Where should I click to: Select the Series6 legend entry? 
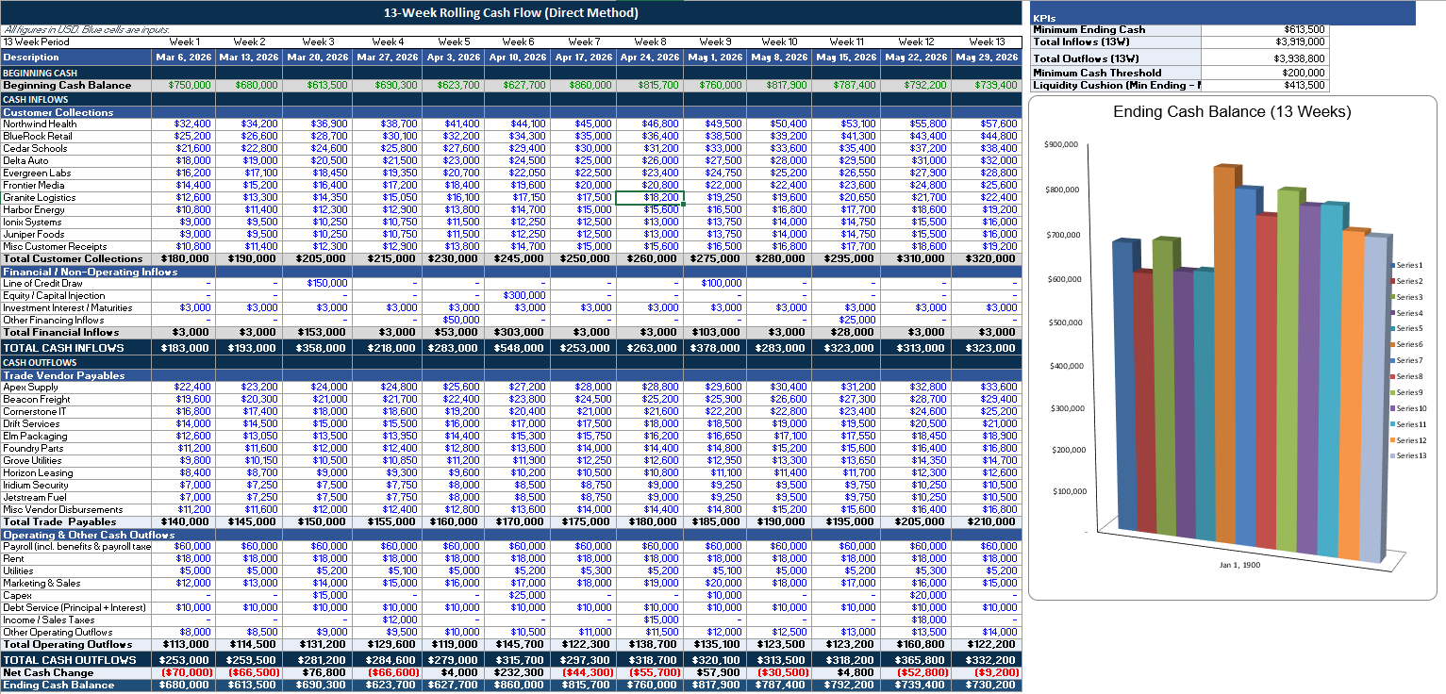coord(1405,345)
